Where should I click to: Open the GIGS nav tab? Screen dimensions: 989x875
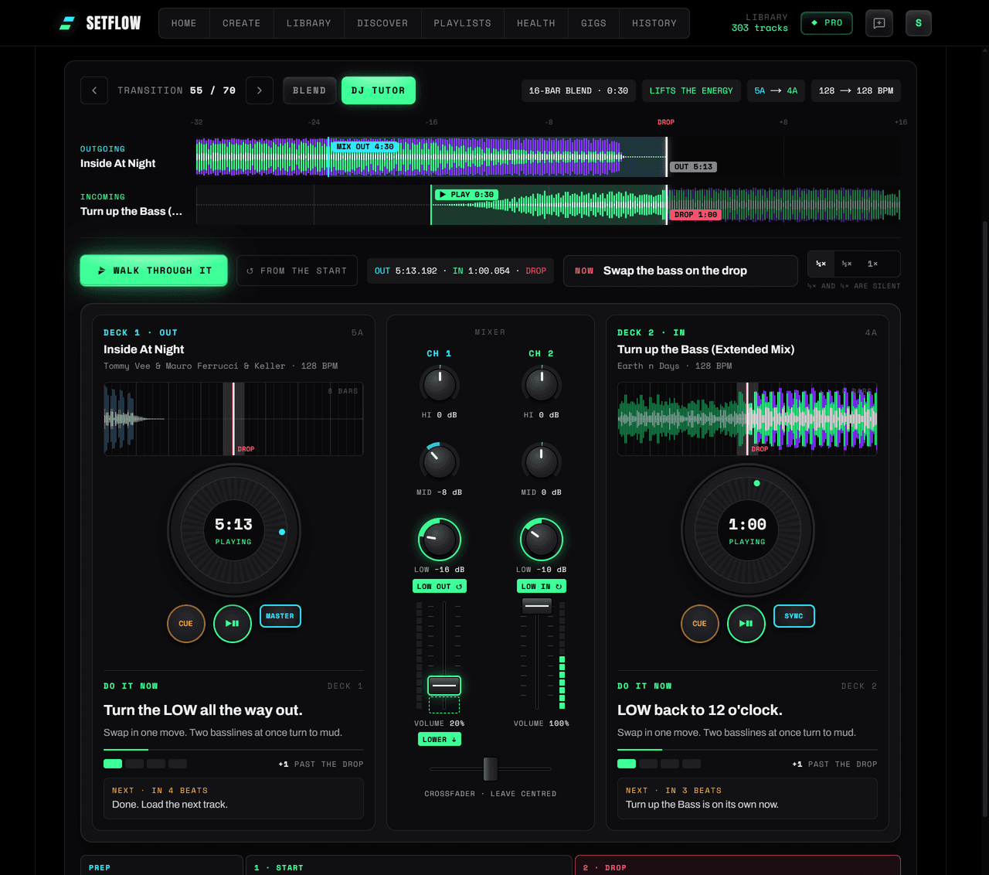click(594, 23)
